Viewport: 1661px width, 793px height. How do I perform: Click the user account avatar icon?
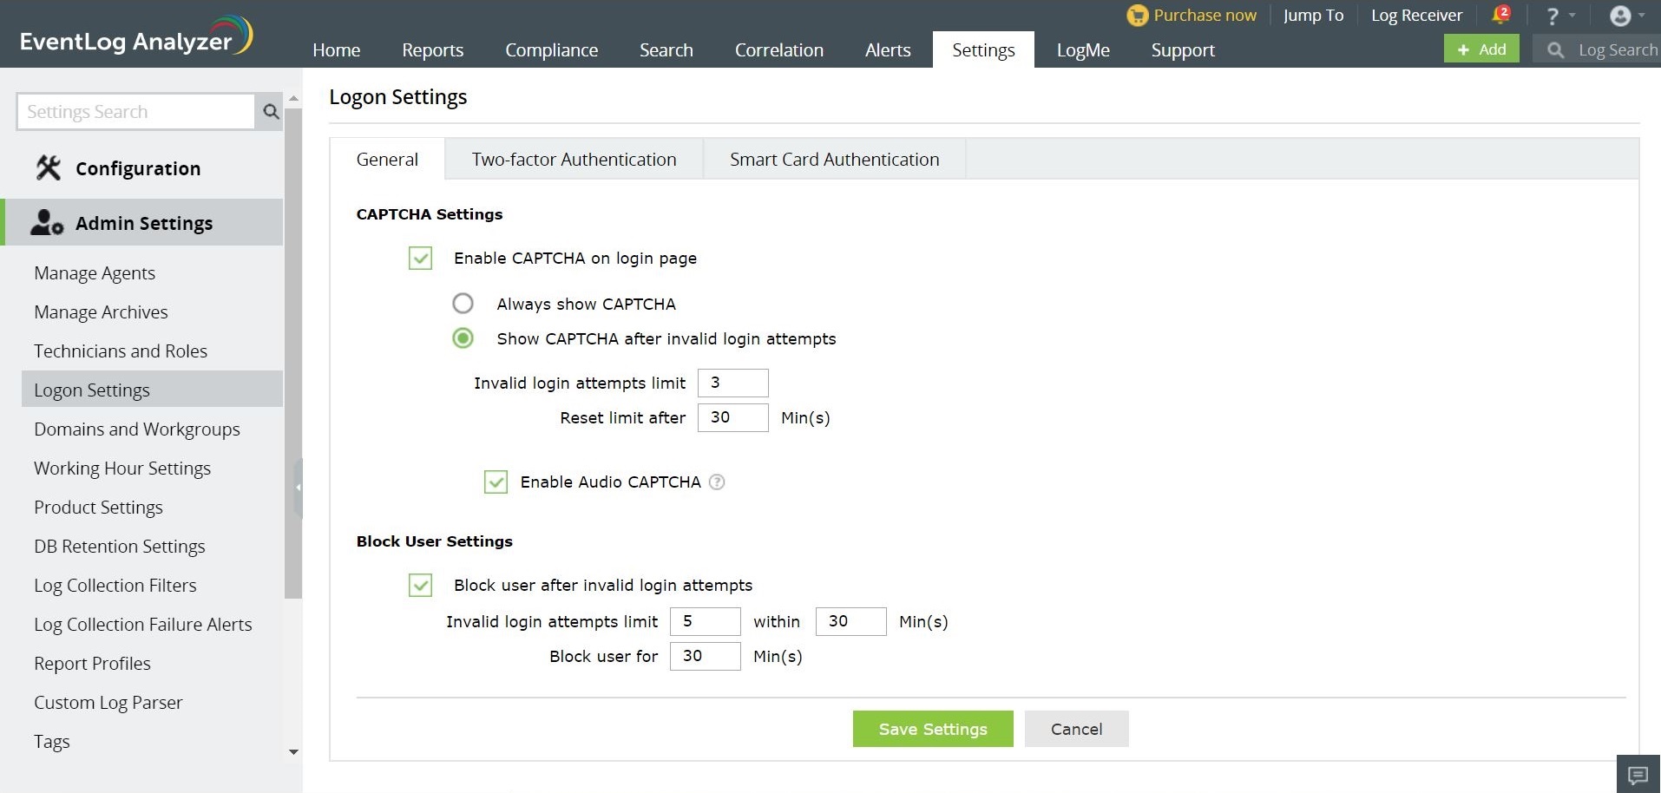pyautogui.click(x=1619, y=16)
